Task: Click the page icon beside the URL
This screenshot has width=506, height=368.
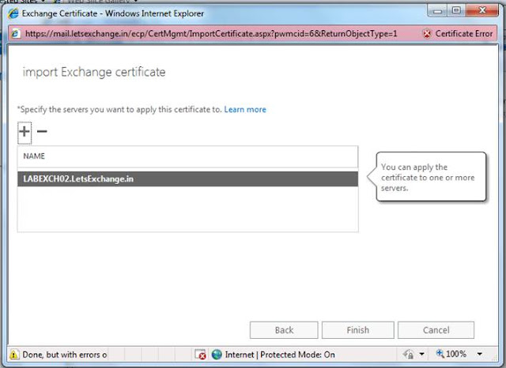Action: (16, 33)
